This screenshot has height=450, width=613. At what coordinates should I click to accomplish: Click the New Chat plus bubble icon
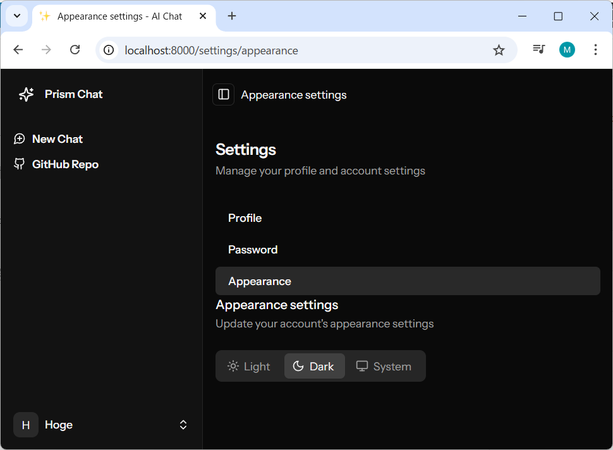pos(20,139)
